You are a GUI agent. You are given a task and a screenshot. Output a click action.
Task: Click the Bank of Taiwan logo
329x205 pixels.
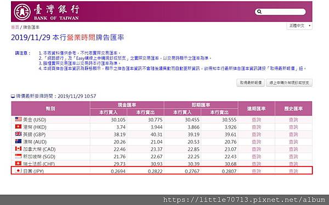click(47, 12)
